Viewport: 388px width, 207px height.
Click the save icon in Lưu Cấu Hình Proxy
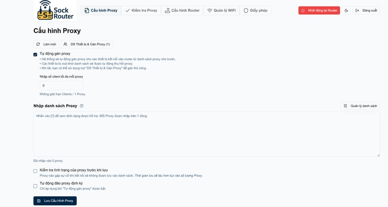(x=39, y=200)
